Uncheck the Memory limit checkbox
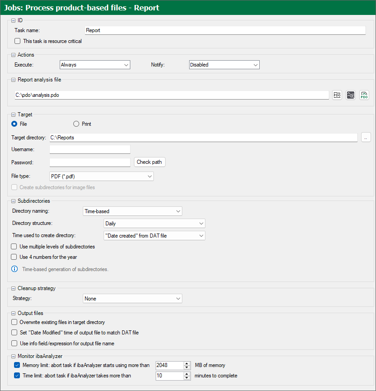 17,365
